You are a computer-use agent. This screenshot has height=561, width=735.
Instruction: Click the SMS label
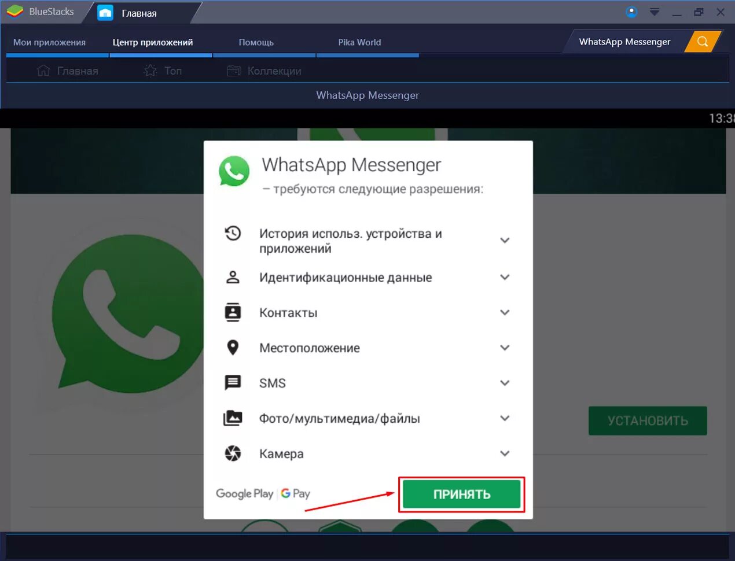pos(273,383)
